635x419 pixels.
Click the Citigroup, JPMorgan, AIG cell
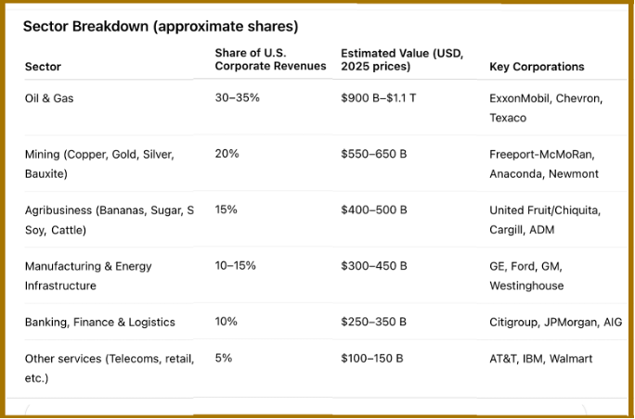coord(555,322)
